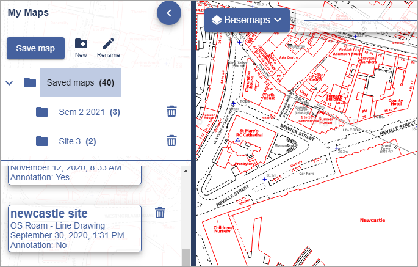
Task: Click the Forth House map label
Action: click(270, 97)
